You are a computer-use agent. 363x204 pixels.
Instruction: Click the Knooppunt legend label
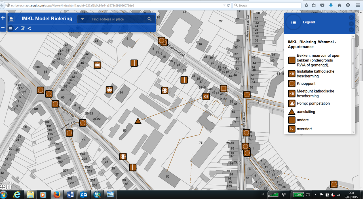pos(306,84)
